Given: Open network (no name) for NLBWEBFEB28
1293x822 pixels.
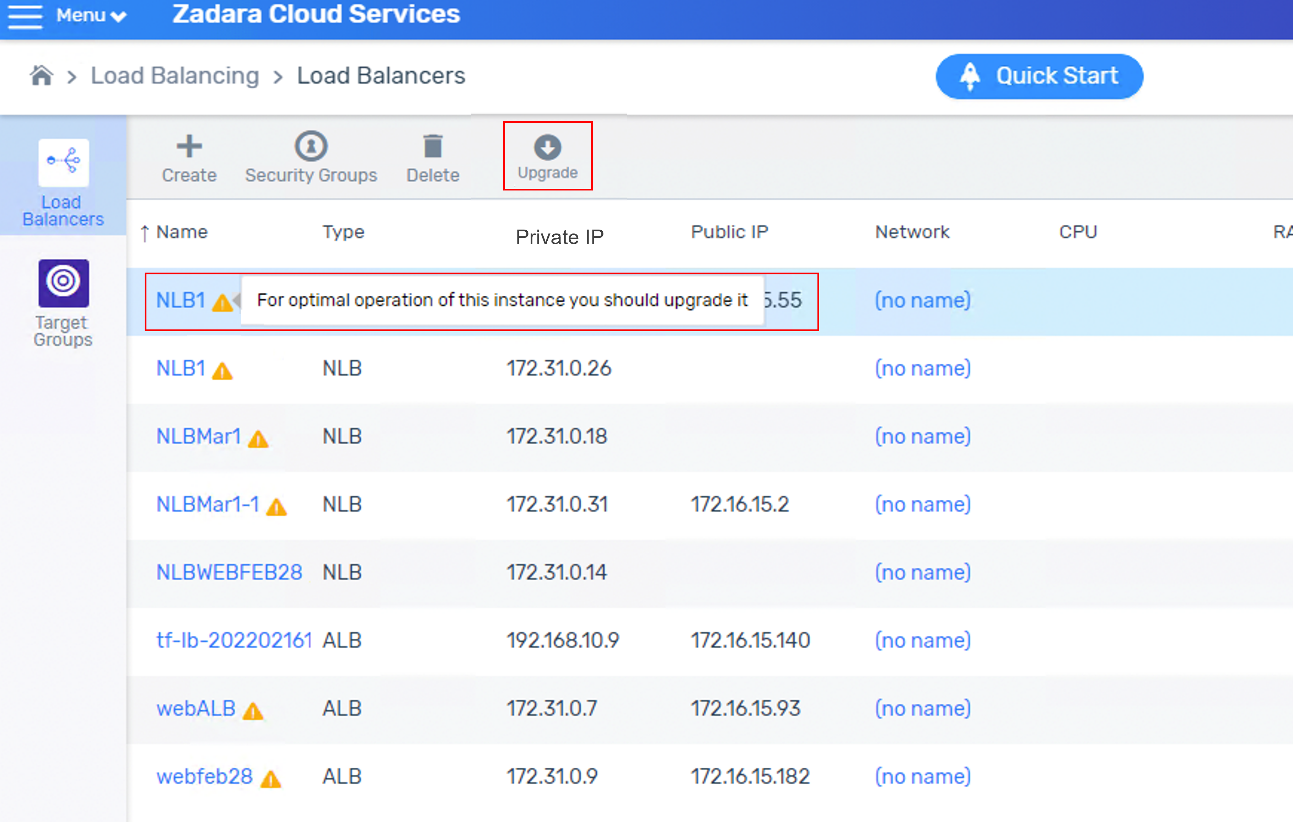Looking at the screenshot, I should pyautogui.click(x=923, y=572).
